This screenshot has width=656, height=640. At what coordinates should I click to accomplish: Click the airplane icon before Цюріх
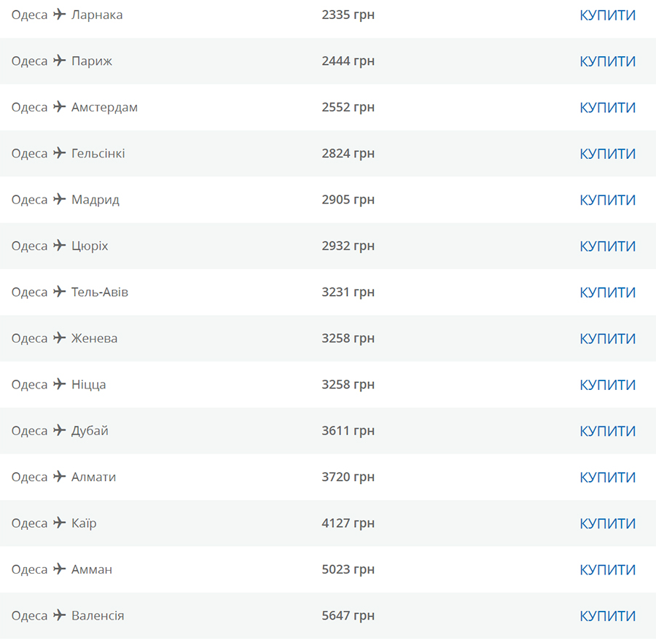tap(60, 245)
